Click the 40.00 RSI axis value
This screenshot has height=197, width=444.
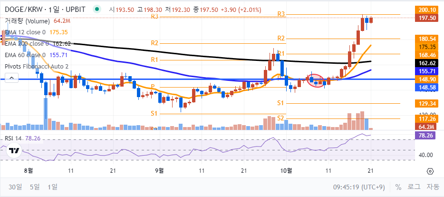coord(425,155)
